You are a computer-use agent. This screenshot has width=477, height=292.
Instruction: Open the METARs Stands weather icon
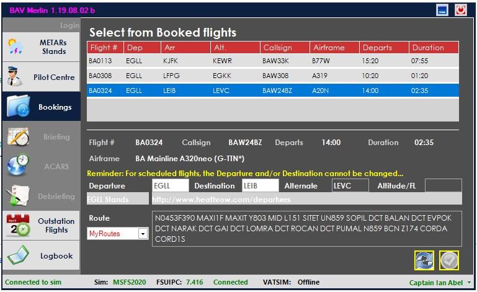coord(16,46)
